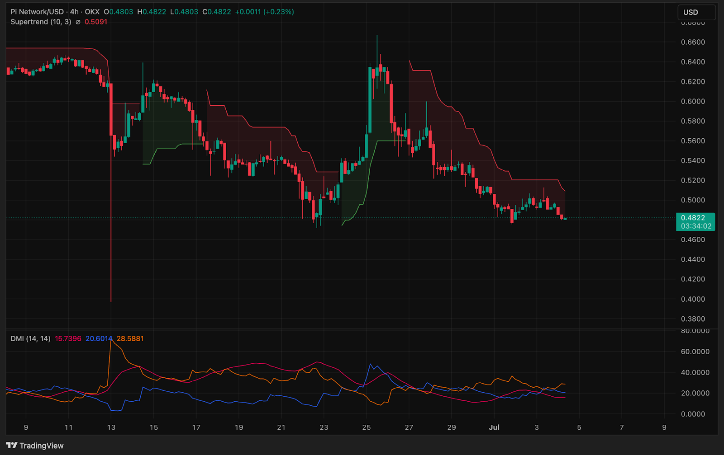Screen dimensions: 724x455
Task: Click the high price value H0.4822
Action: [152, 12]
